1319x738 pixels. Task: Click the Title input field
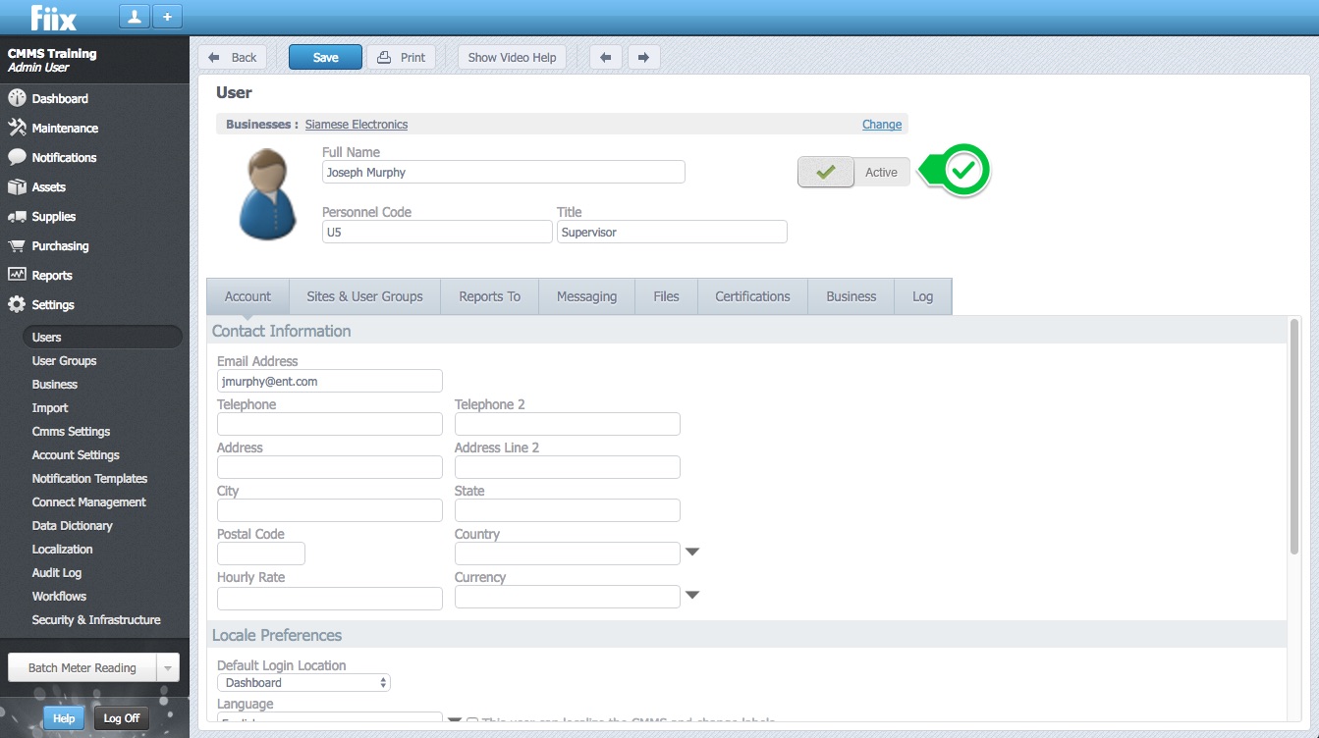(672, 232)
